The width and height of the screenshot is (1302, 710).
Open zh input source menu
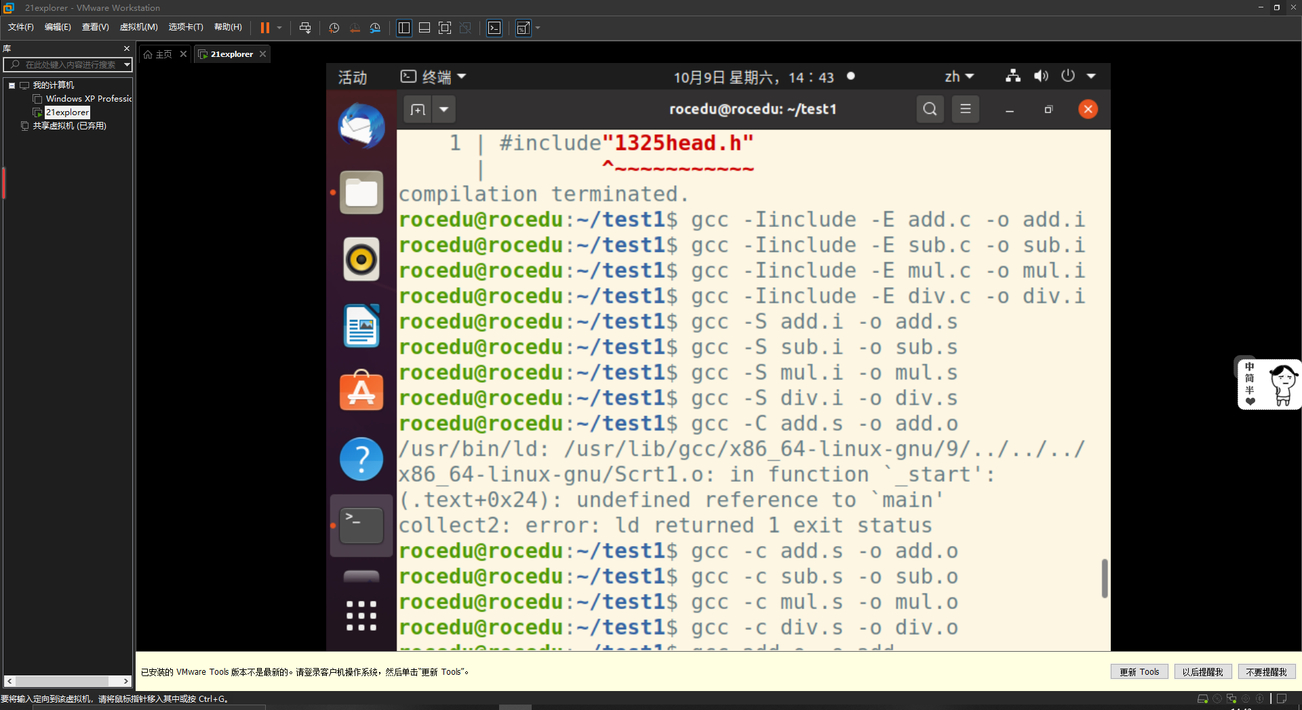pyautogui.click(x=959, y=77)
